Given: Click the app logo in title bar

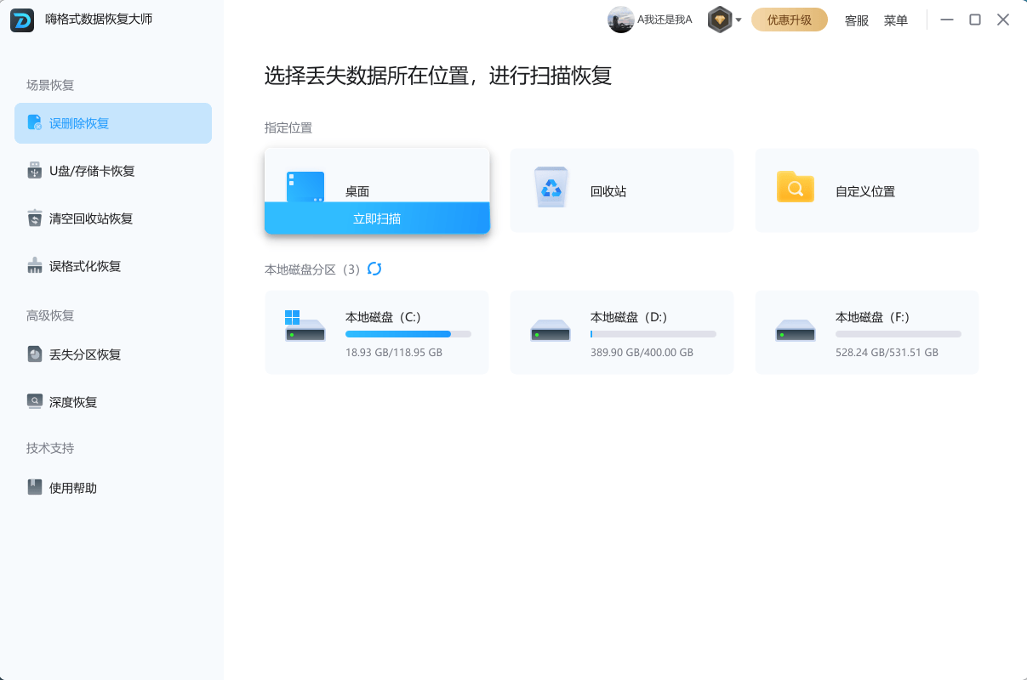Looking at the screenshot, I should [22, 20].
